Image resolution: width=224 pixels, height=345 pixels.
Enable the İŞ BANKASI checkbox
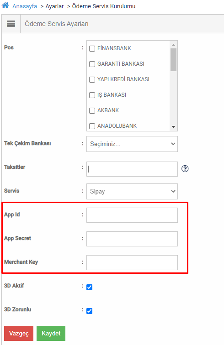click(x=92, y=95)
